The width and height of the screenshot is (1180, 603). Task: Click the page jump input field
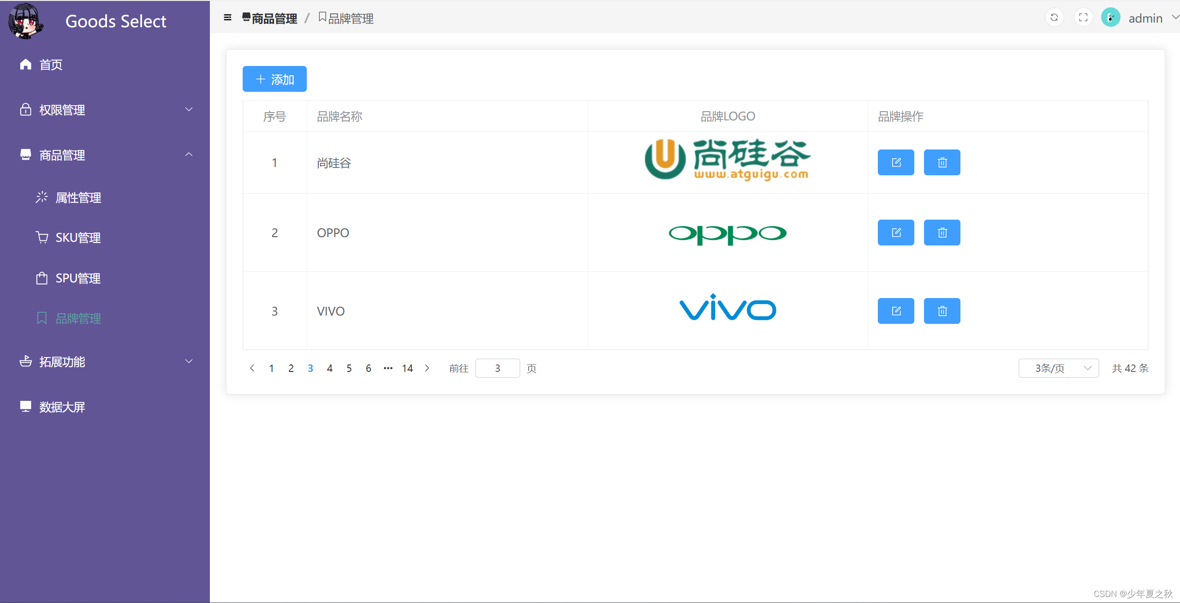[x=497, y=368]
